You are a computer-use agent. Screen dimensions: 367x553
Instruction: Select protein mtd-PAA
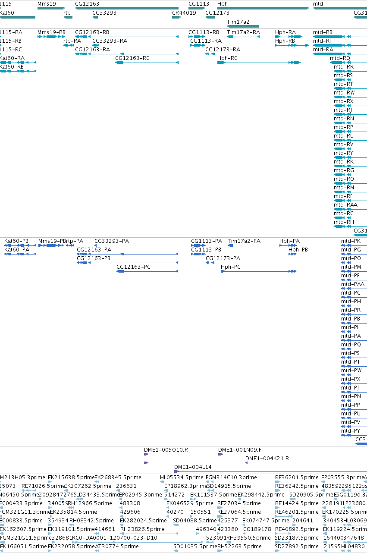353,284
